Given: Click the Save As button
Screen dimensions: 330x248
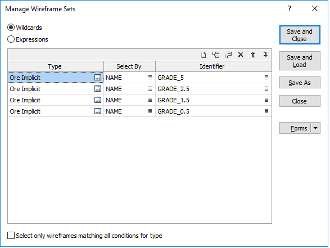Looking at the screenshot, I should point(300,83).
